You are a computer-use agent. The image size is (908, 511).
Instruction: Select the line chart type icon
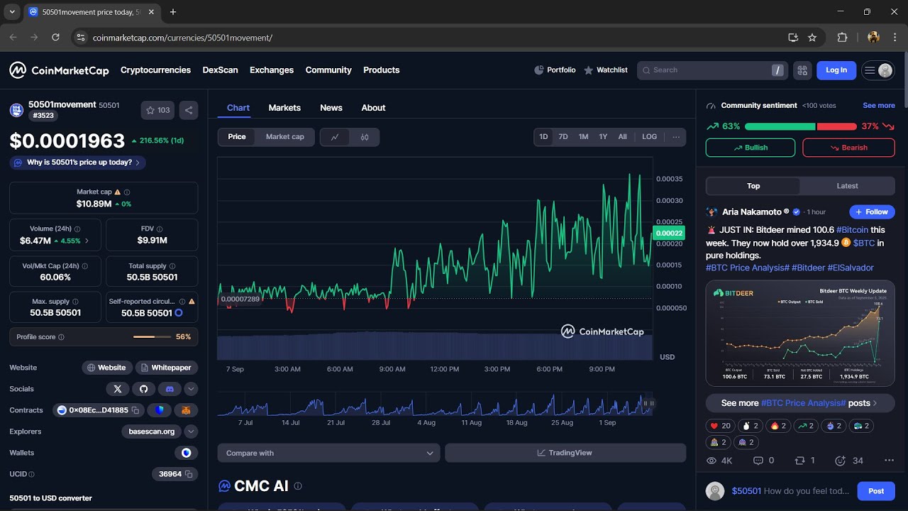click(x=335, y=137)
